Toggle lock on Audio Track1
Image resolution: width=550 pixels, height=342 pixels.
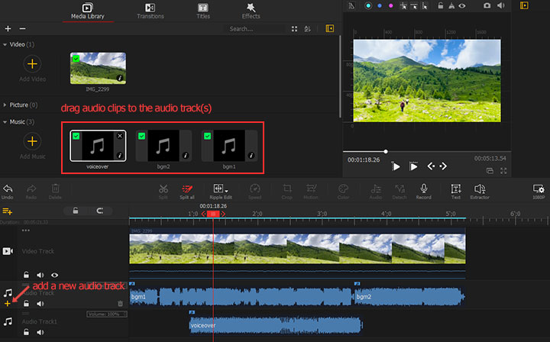[x=26, y=333]
